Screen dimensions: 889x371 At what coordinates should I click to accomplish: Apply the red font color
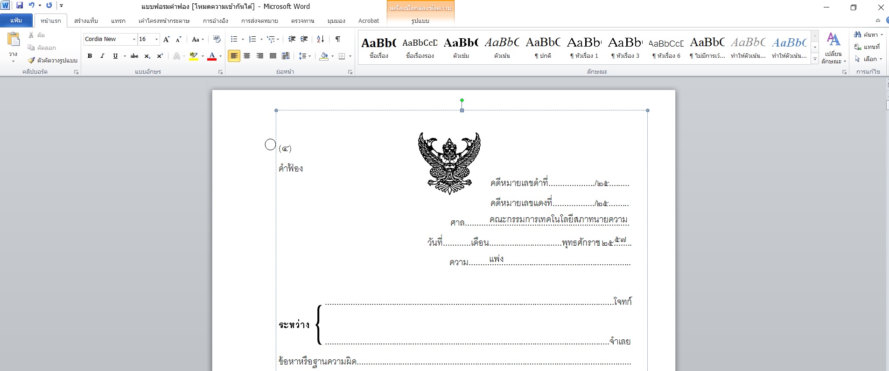point(212,56)
